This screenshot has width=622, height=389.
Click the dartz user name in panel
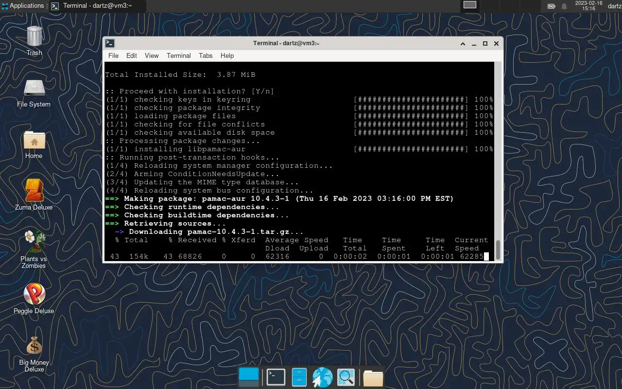click(x=614, y=6)
